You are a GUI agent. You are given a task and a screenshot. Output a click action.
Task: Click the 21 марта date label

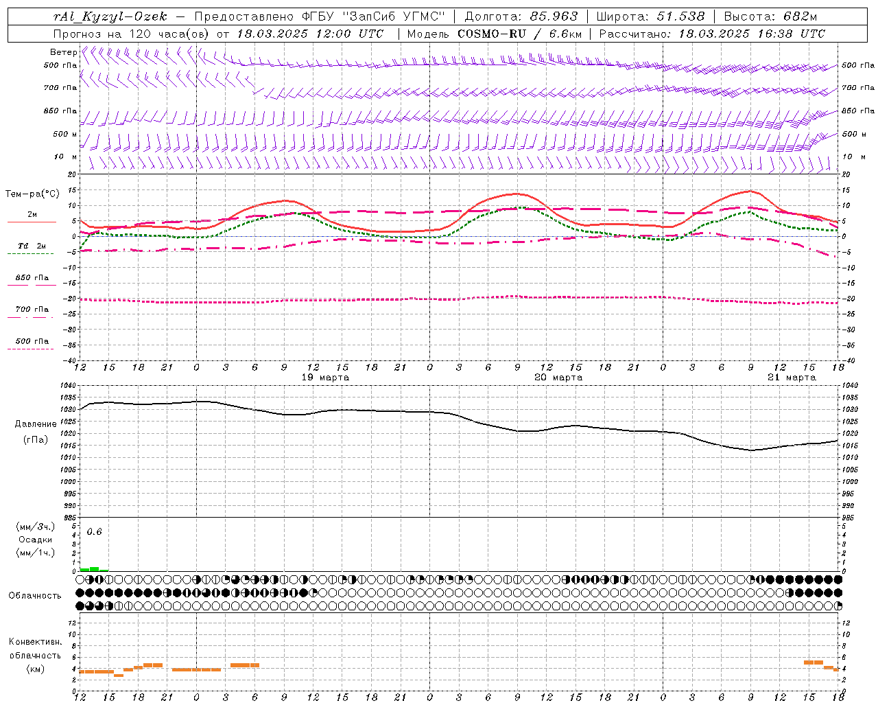(x=792, y=378)
